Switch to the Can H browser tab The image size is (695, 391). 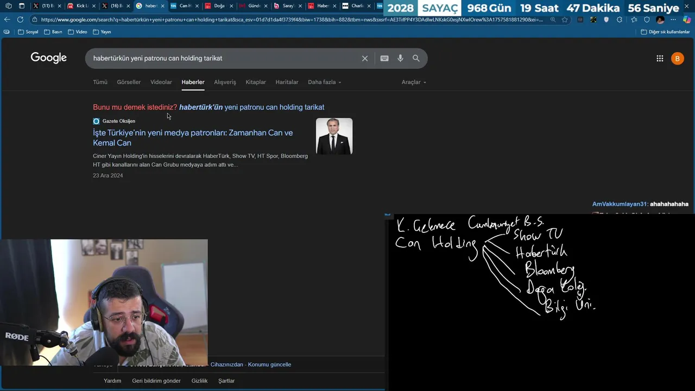click(x=184, y=6)
